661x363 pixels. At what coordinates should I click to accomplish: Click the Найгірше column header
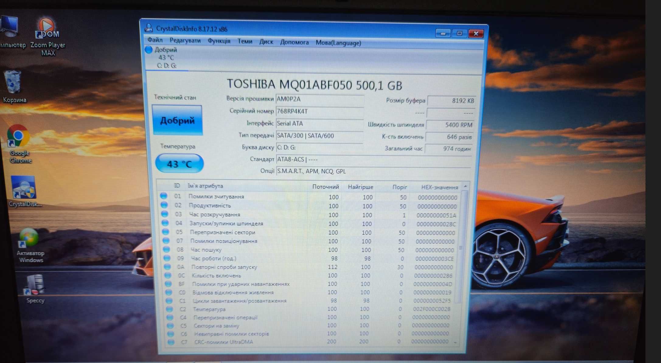point(360,187)
